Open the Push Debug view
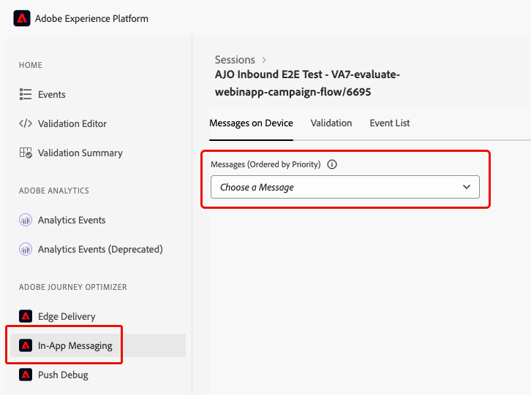531x395 pixels. click(63, 375)
